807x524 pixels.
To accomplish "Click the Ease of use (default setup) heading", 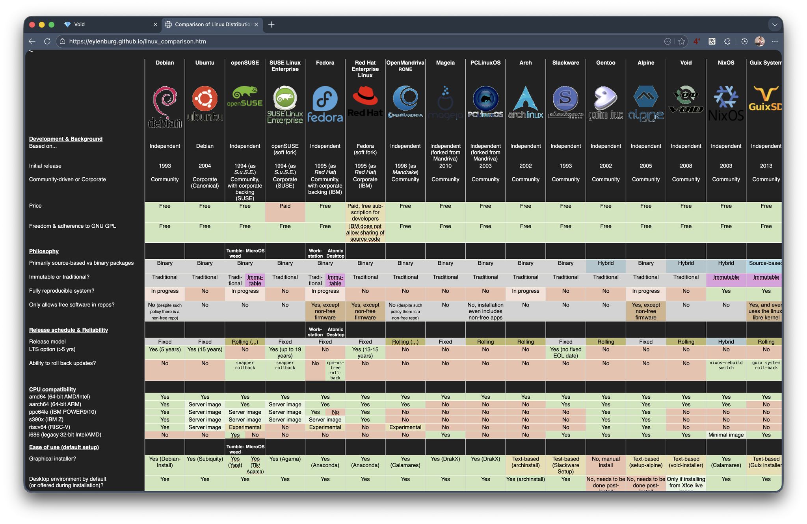I will coord(64,447).
